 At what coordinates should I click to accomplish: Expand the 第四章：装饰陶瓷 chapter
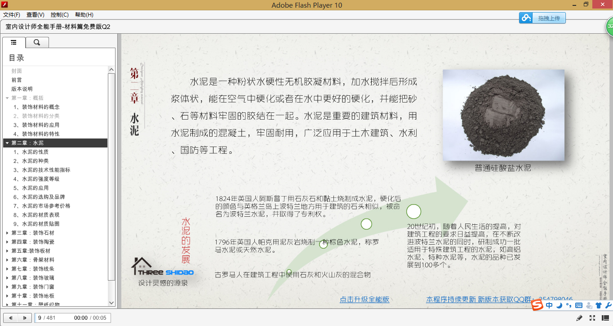pos(7,242)
